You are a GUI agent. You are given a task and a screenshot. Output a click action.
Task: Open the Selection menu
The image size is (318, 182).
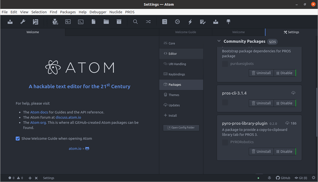[x=39, y=12]
